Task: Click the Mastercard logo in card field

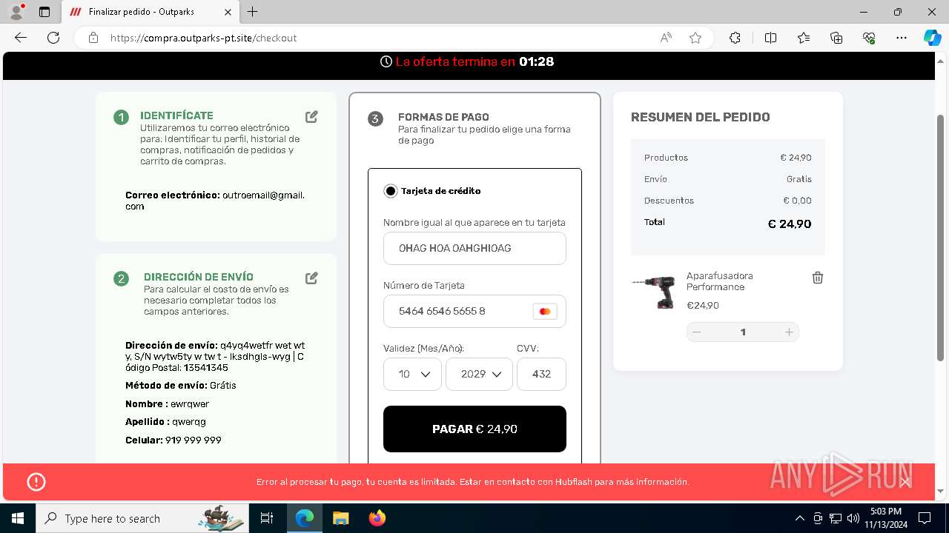Action: [x=545, y=312]
